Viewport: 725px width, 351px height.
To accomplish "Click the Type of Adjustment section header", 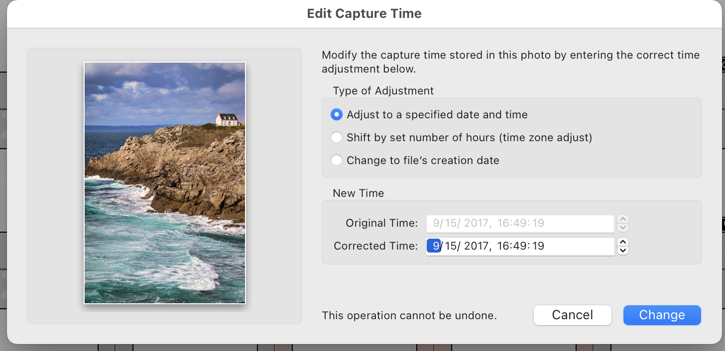I will pyautogui.click(x=383, y=90).
